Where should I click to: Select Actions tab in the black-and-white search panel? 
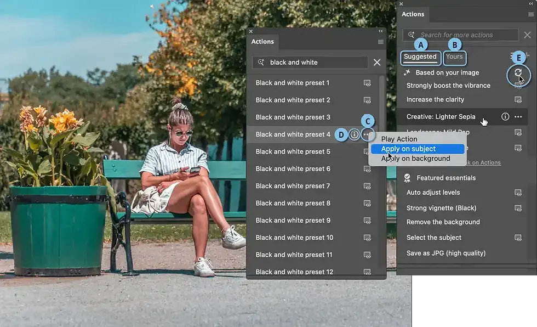click(x=262, y=42)
